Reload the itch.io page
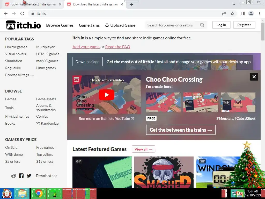Image resolution: width=265 pixels, height=199 pixels. 22,13
